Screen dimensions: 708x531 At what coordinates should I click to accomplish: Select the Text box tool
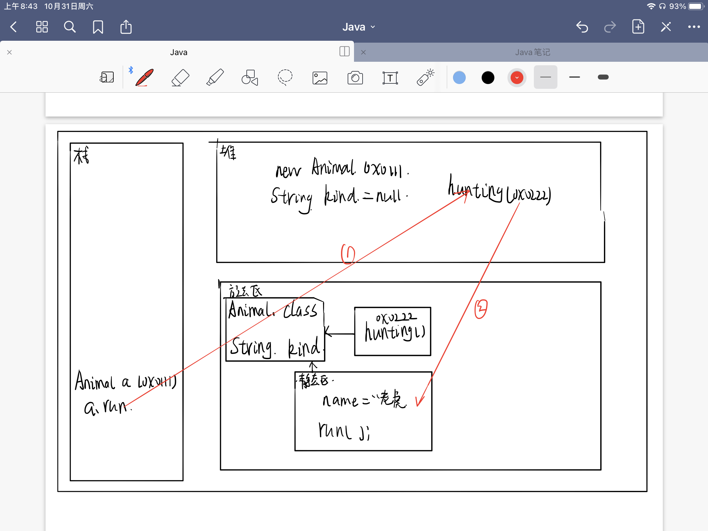pos(390,78)
